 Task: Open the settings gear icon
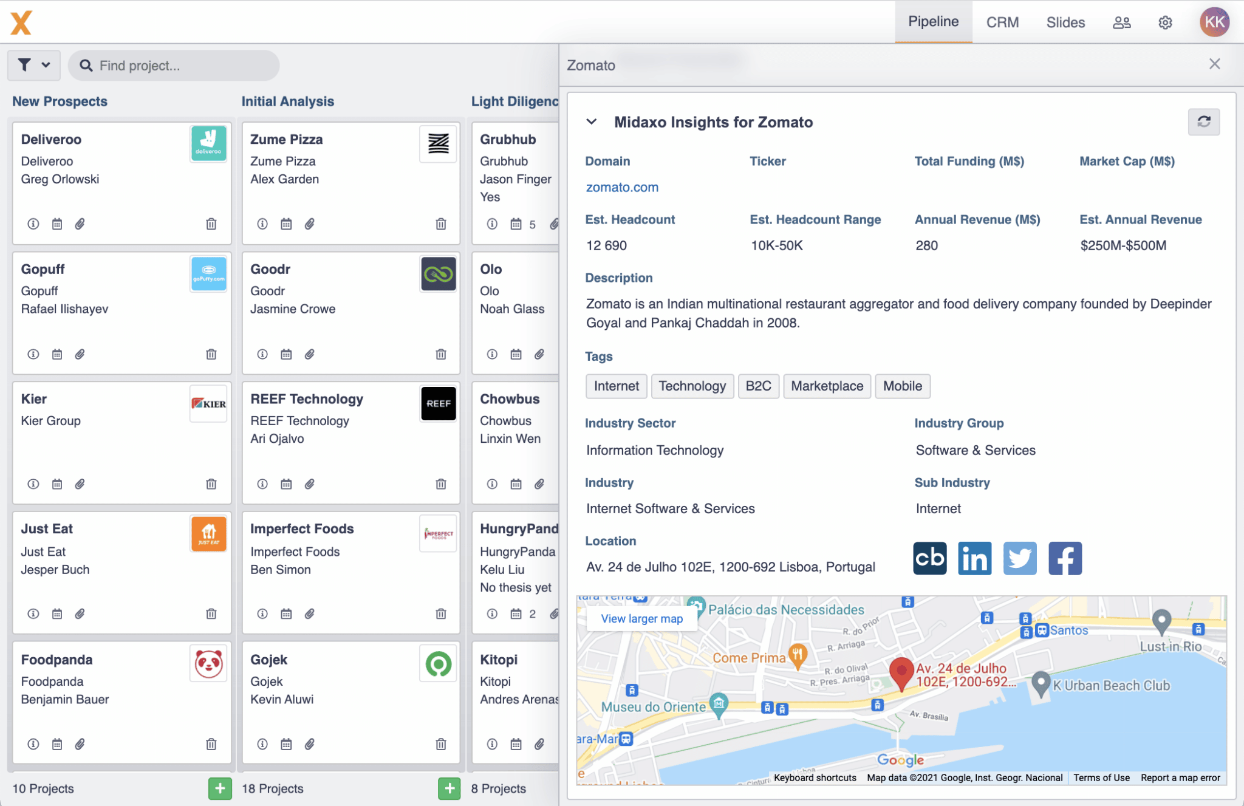click(1165, 22)
